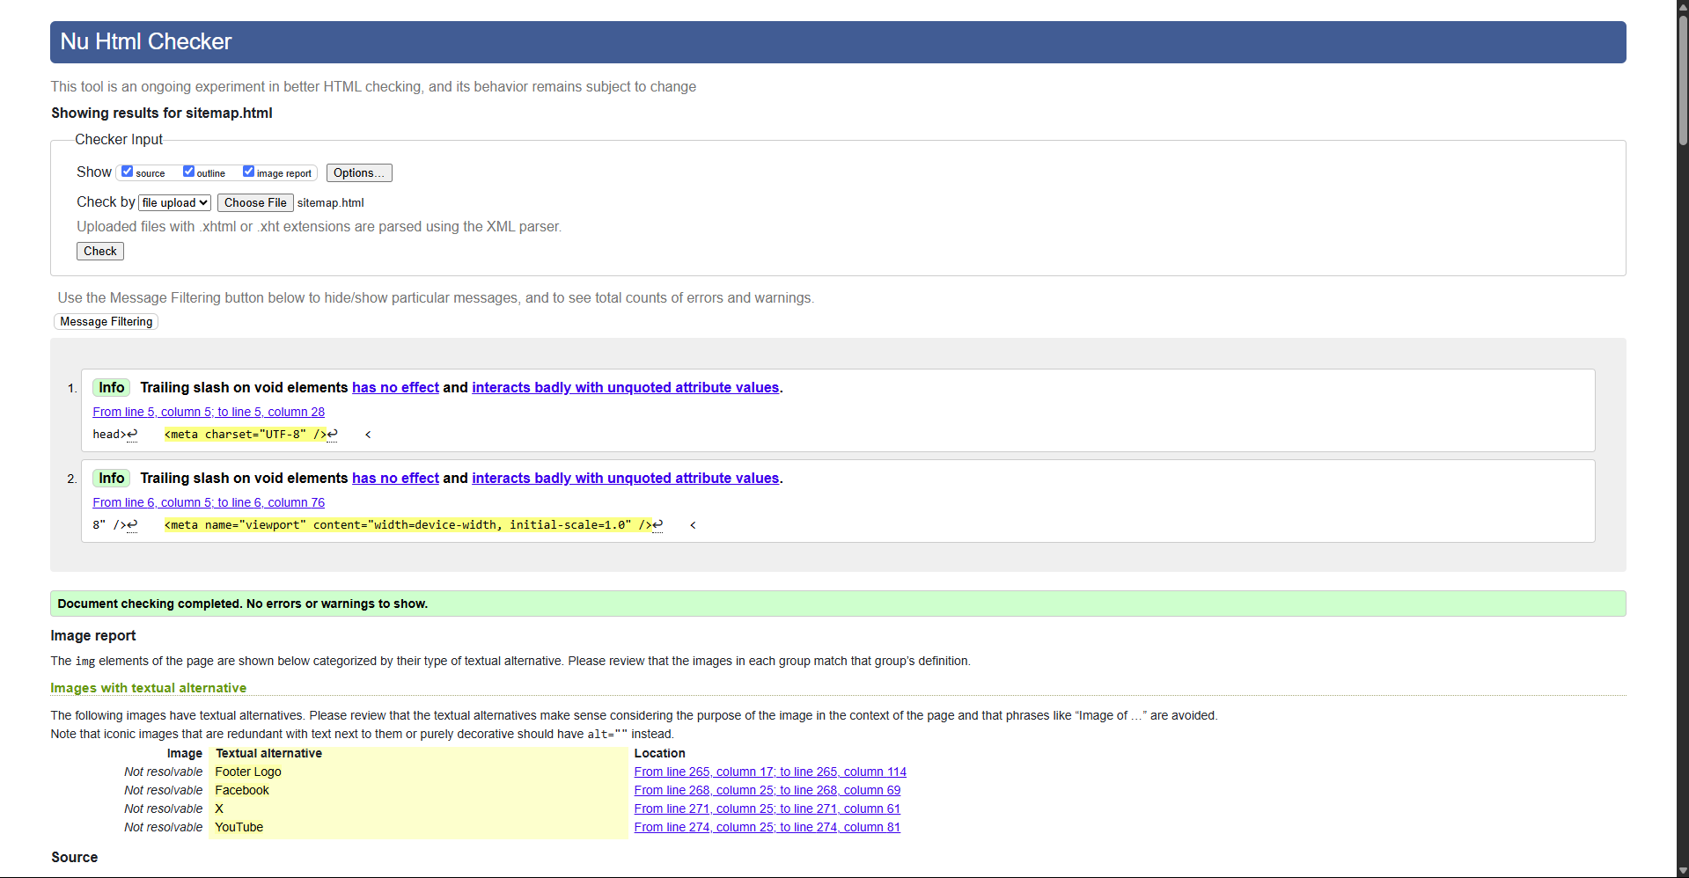
Task: Click 'Showing results for sitemap.html' text
Action: [x=162, y=113]
